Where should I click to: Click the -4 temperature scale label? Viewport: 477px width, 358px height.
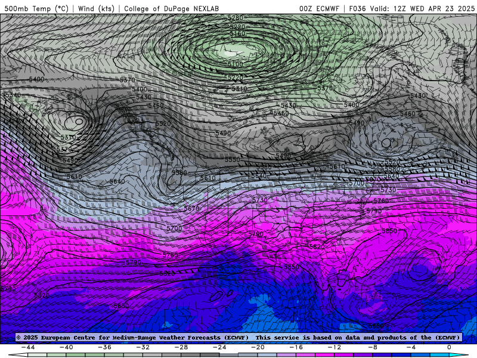(x=411, y=347)
